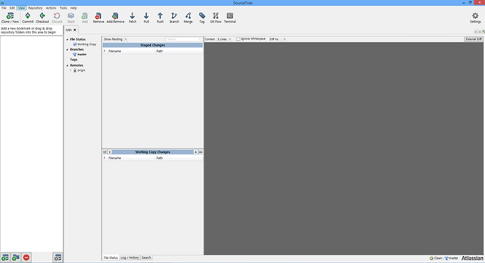Close the repository tab with its X
The height and width of the screenshot is (263, 485).
75,30
